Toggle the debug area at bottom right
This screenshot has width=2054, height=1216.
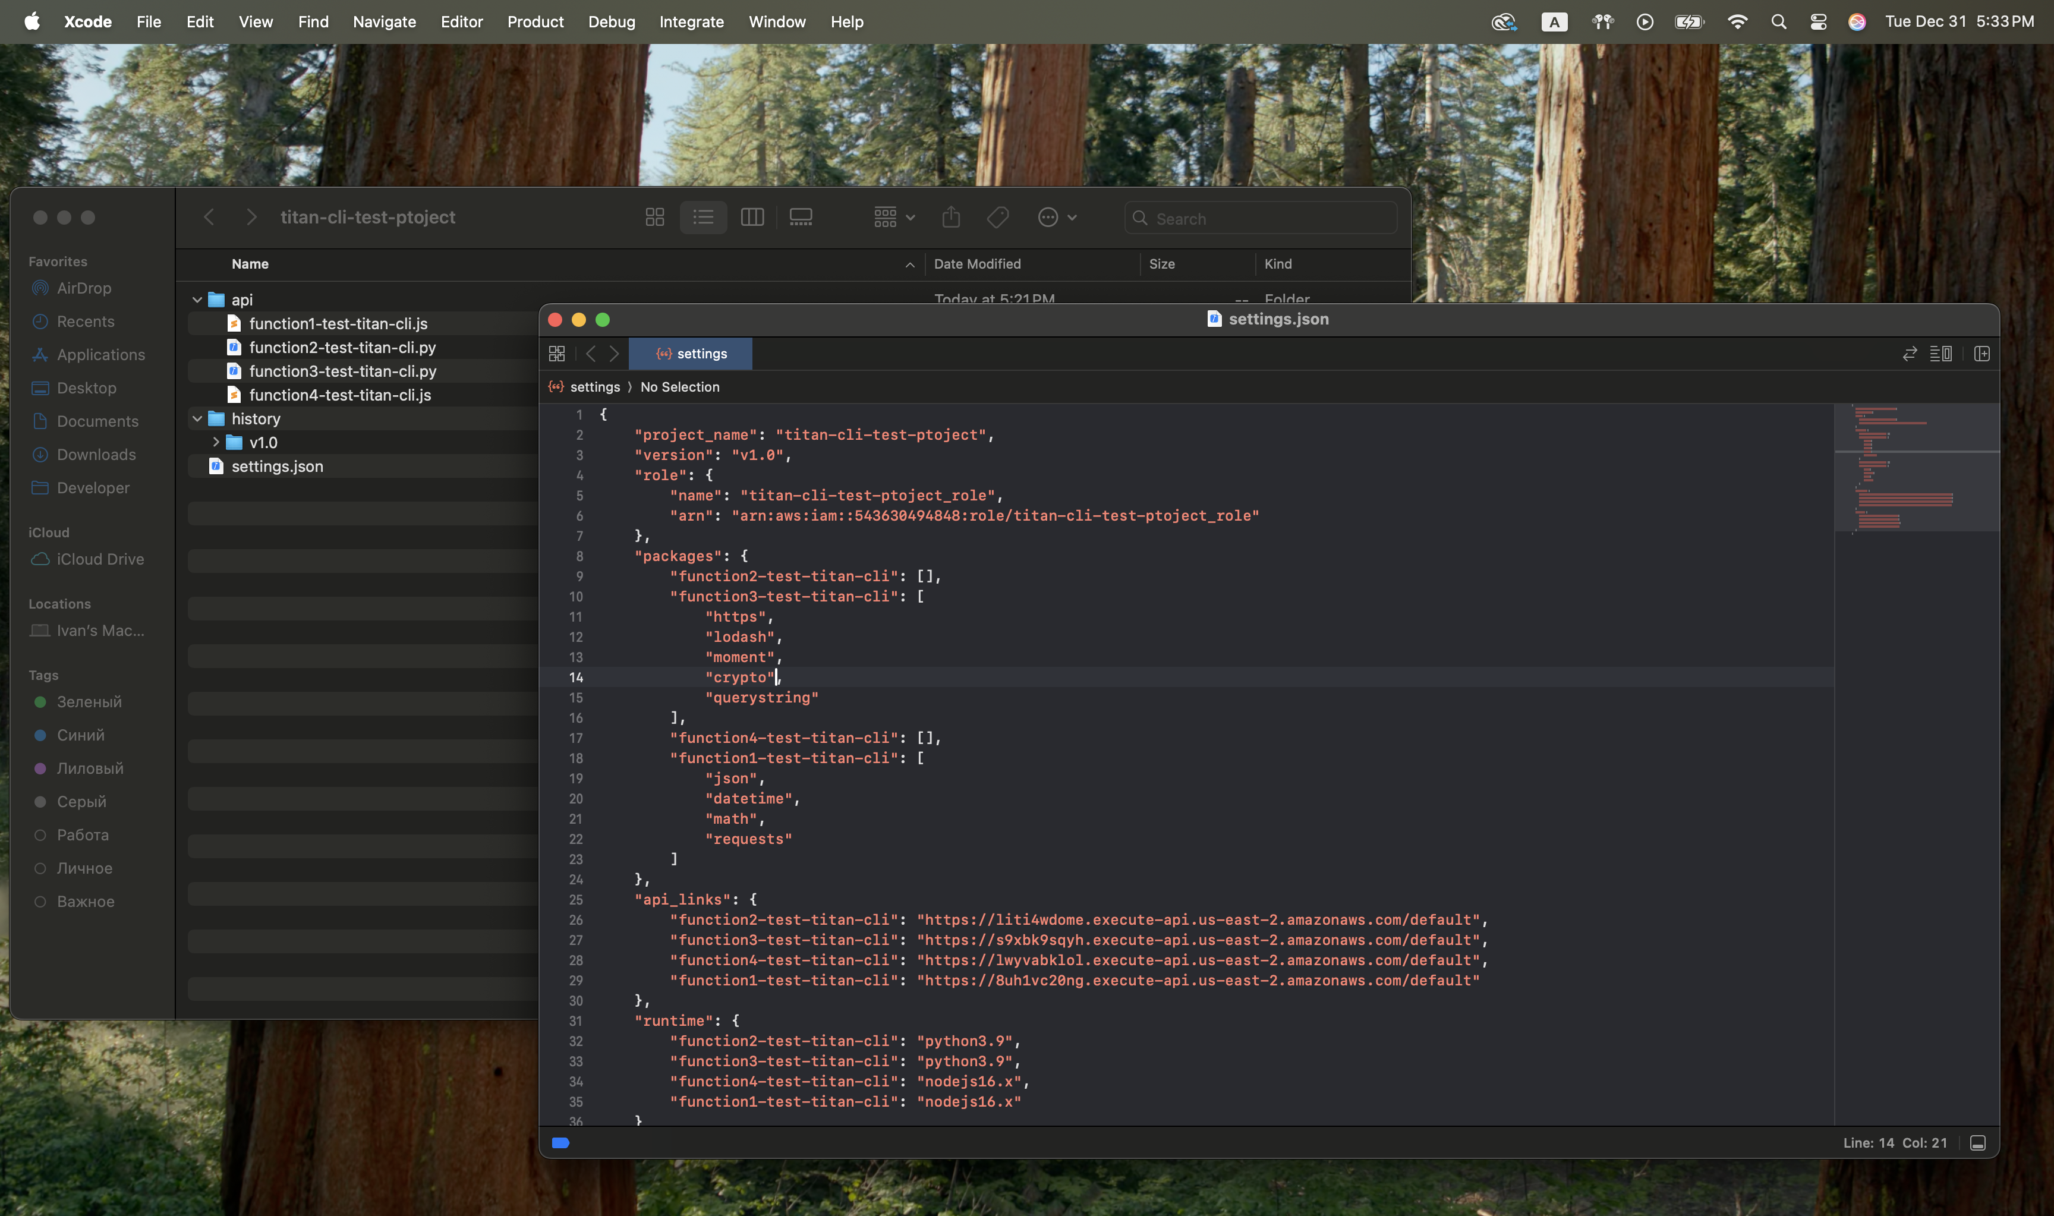[x=1978, y=1143]
